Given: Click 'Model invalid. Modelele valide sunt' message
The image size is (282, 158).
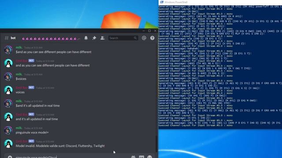Looking at the screenshot, I should click(60, 146).
